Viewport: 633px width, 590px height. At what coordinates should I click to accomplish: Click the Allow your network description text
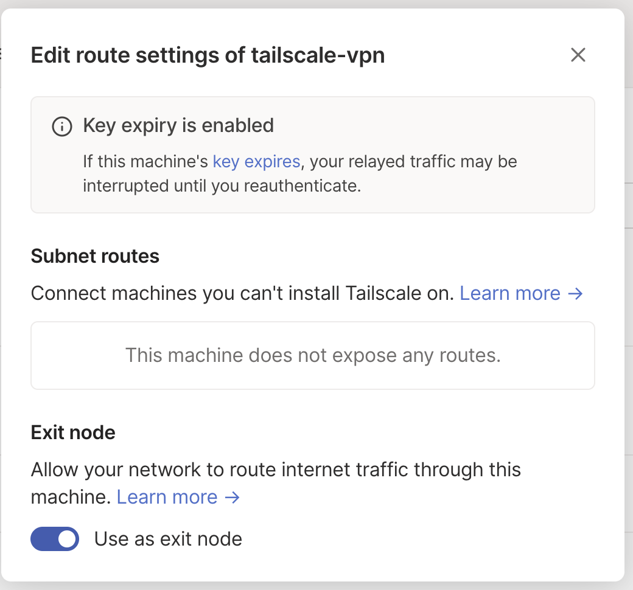click(276, 483)
